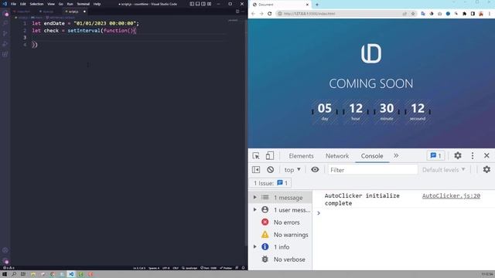Click the endDate date string on line 1
495x278 pixels.
click(x=104, y=23)
